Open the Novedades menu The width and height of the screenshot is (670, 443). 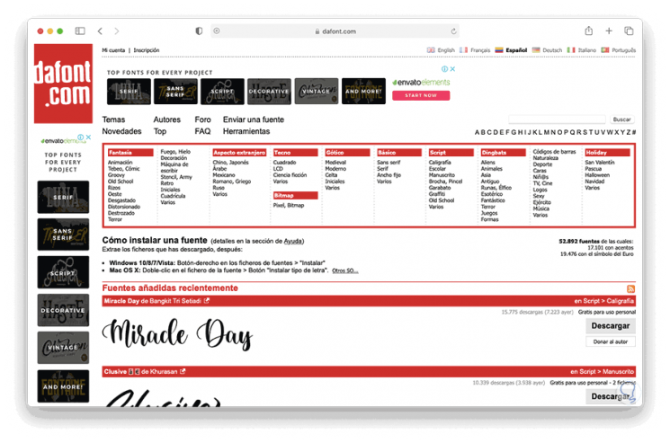point(121,131)
